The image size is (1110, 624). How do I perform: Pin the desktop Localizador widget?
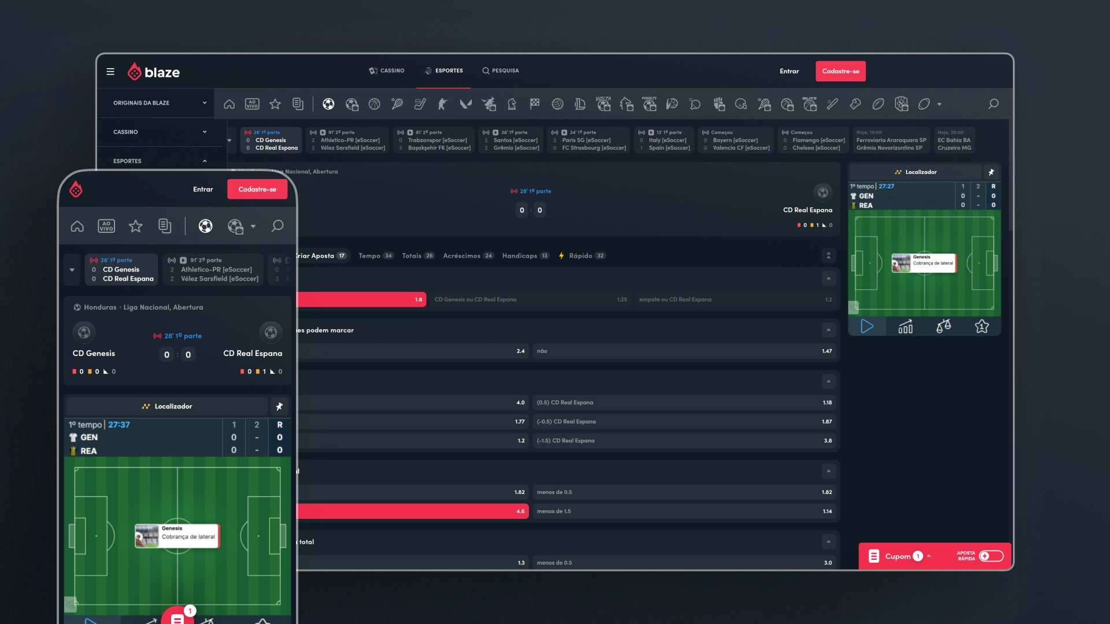[991, 172]
